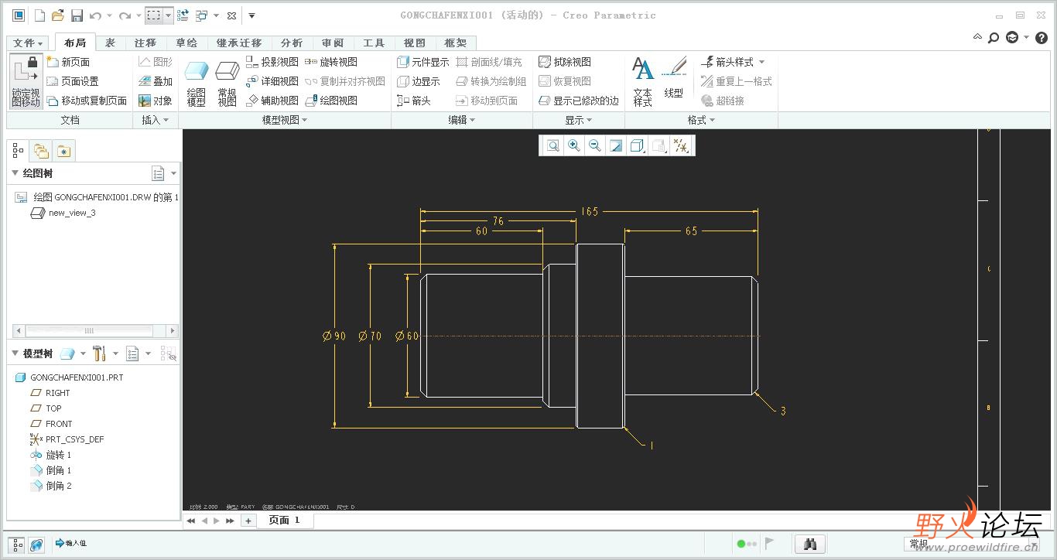Switch to the folder browser navigator tab
1057x560 pixels.
[41, 151]
